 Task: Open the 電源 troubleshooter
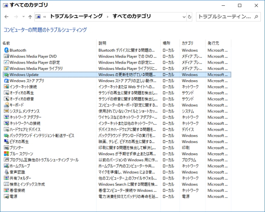13,196
